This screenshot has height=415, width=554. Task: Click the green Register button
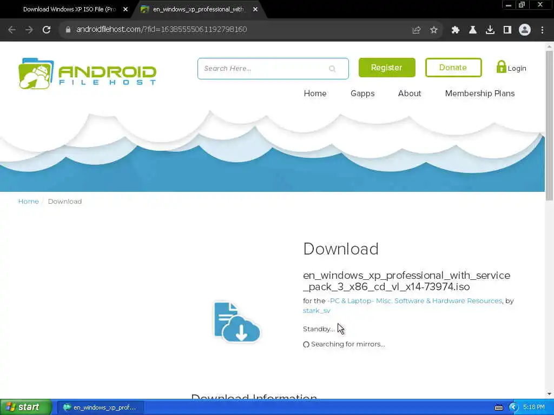387,68
